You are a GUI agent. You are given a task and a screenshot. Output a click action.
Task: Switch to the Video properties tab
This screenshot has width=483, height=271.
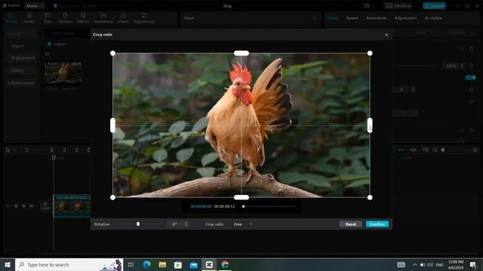(333, 18)
